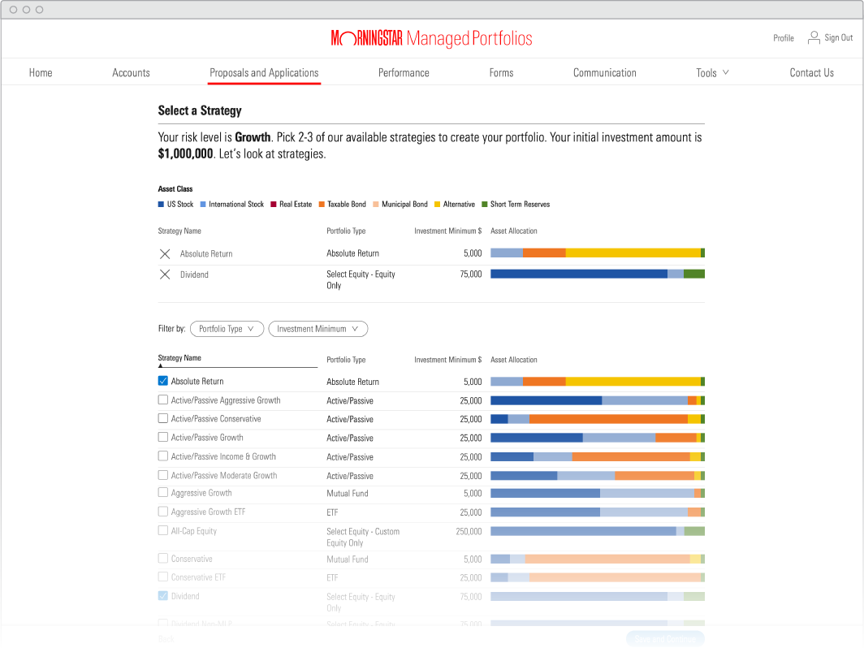Open the Accounts tab
This screenshot has height=648, width=864.
click(131, 73)
